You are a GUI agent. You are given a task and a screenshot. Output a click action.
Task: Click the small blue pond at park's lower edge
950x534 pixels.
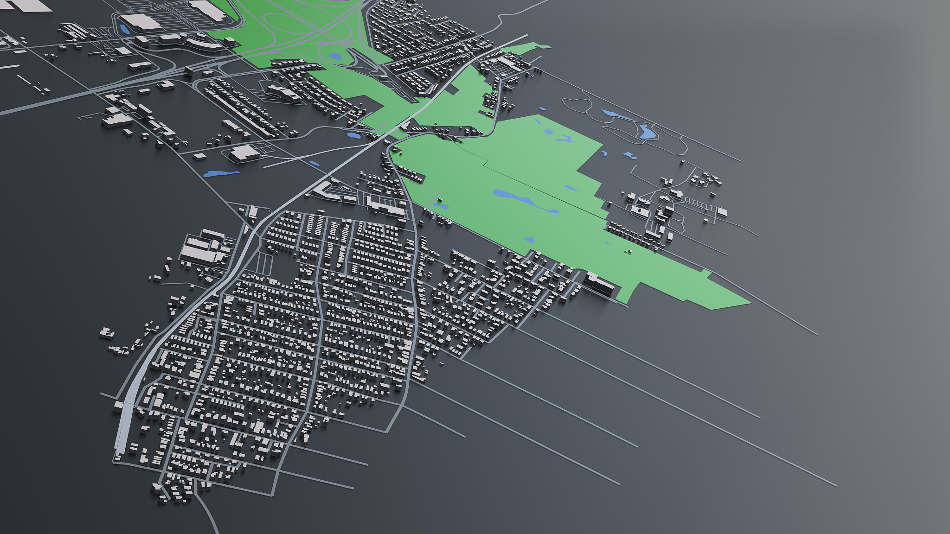pos(529,240)
